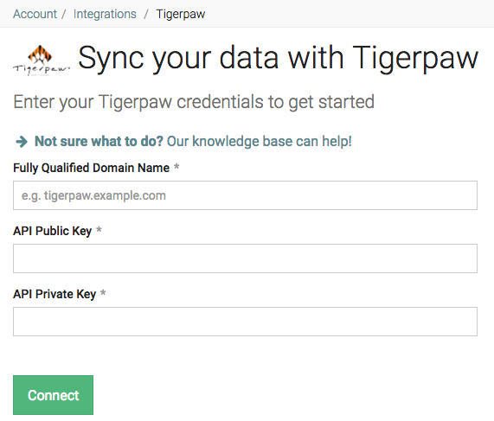The height and width of the screenshot is (421, 494).
Task: Click the Fully Qualified Domain Name label
Action: tap(92, 168)
